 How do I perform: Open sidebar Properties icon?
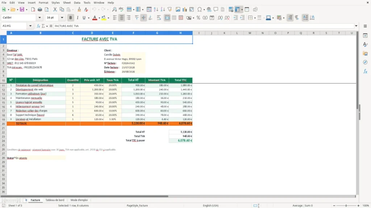click(x=365, y=36)
